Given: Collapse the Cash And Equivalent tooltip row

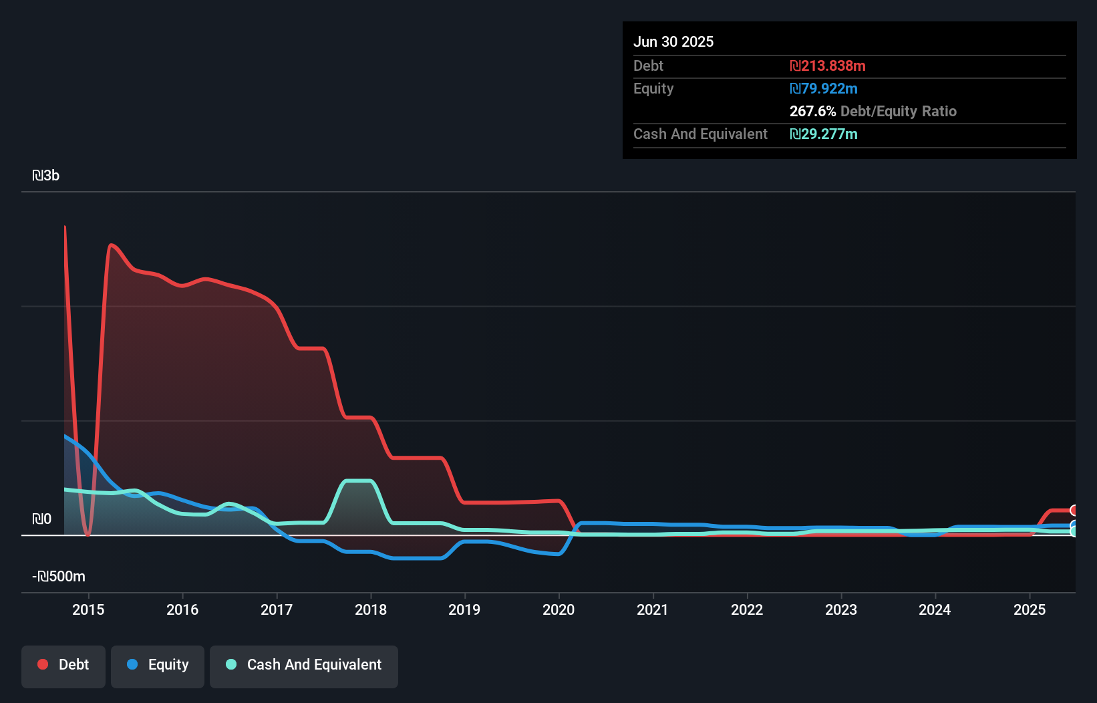Looking at the screenshot, I should [699, 134].
